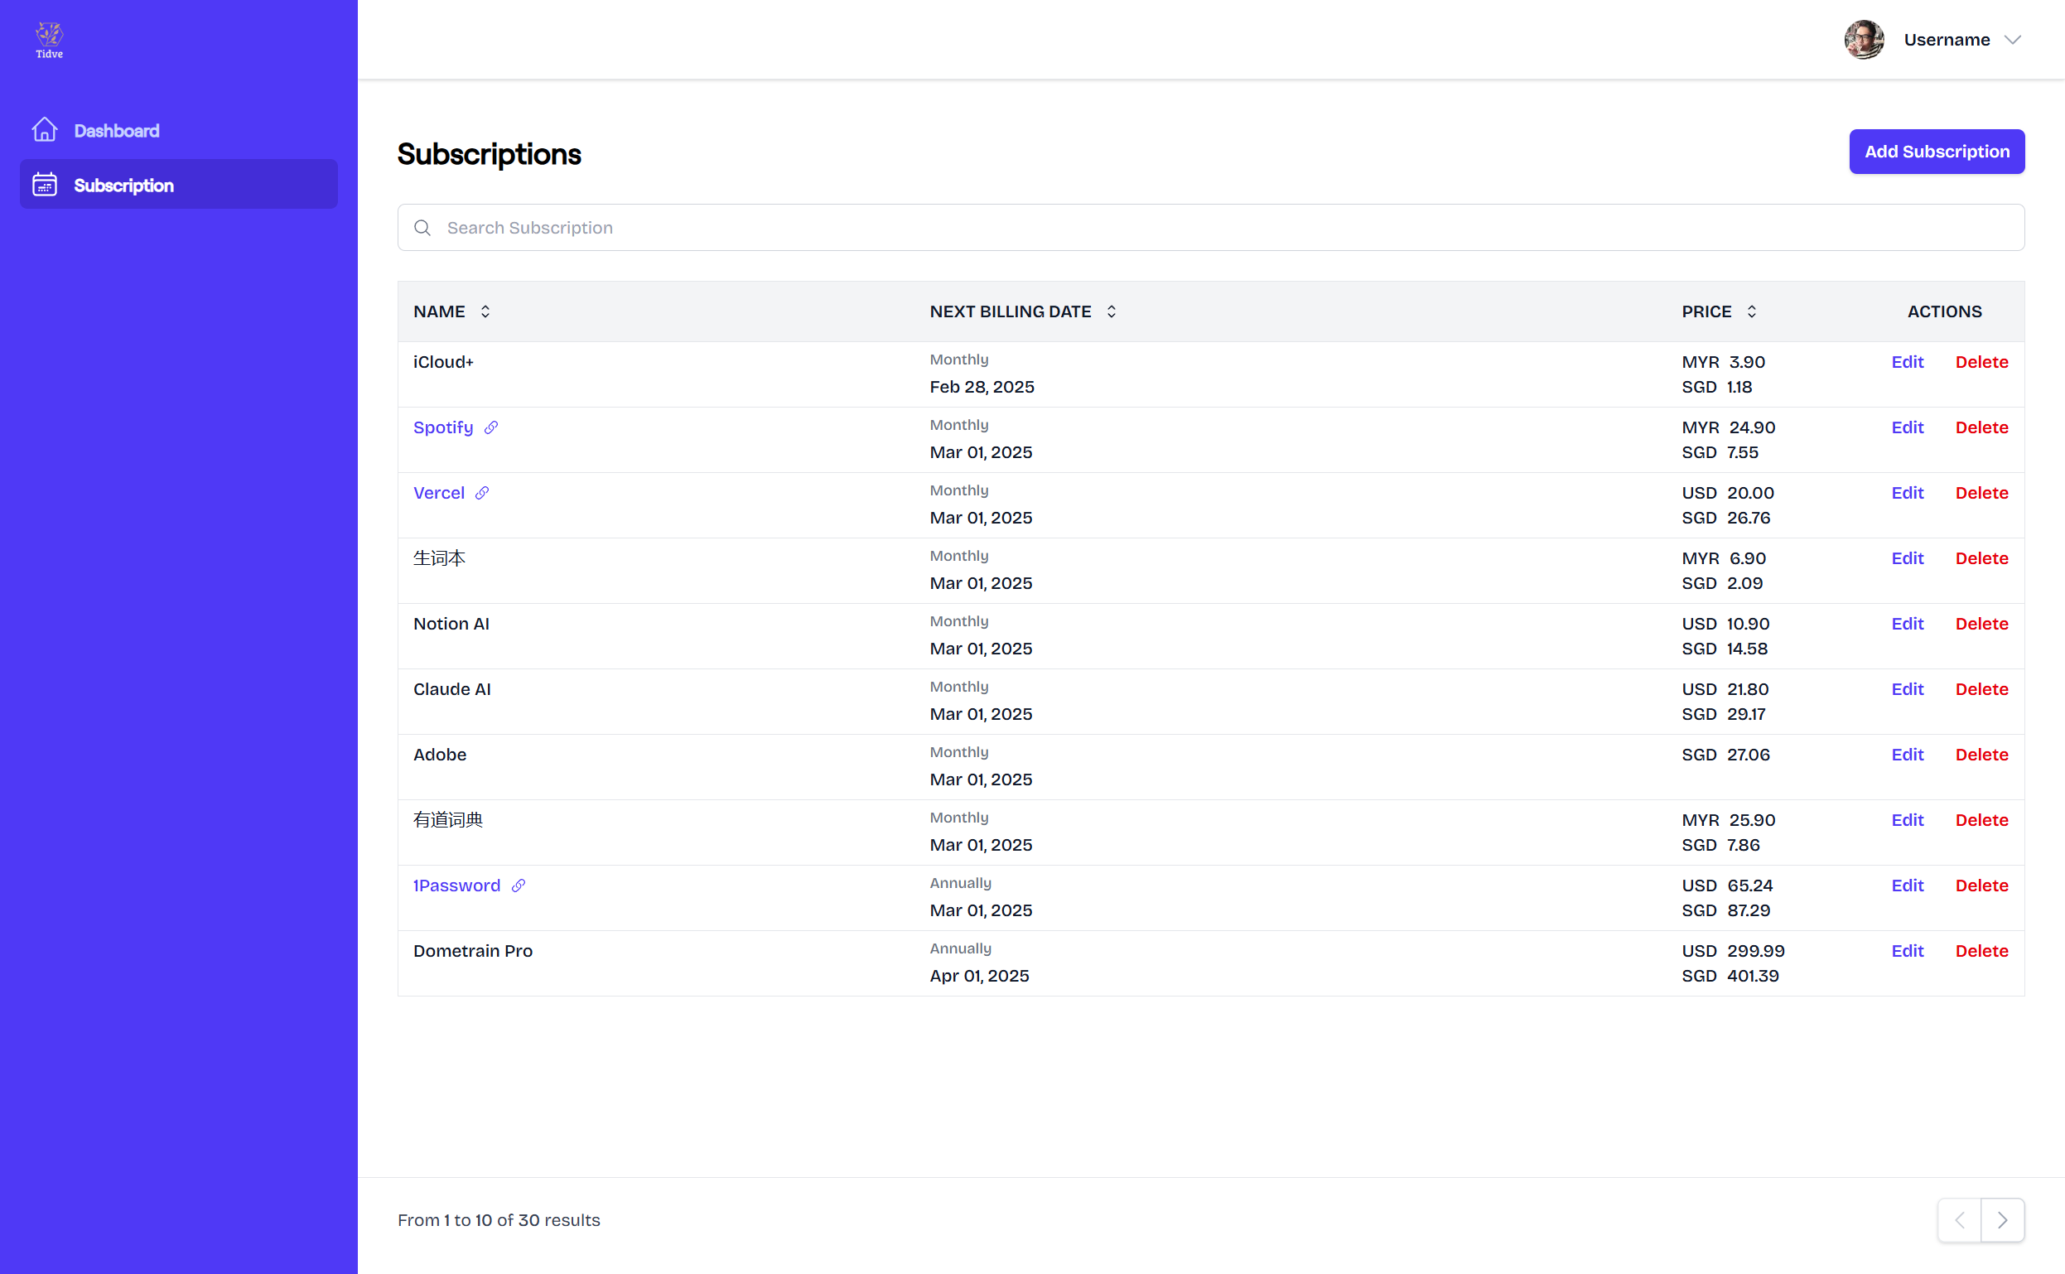
Task: Go to previous results page arrow
Action: click(x=1960, y=1220)
